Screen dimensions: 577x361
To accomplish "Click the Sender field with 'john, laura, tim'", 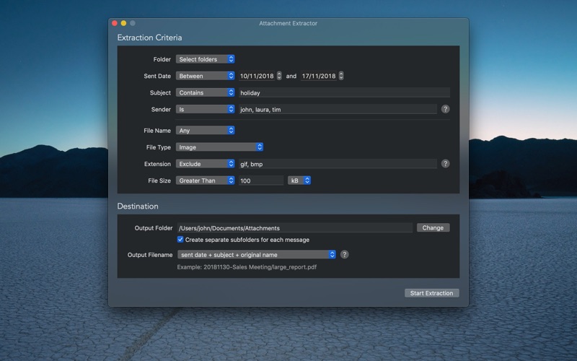I will [x=338, y=109].
